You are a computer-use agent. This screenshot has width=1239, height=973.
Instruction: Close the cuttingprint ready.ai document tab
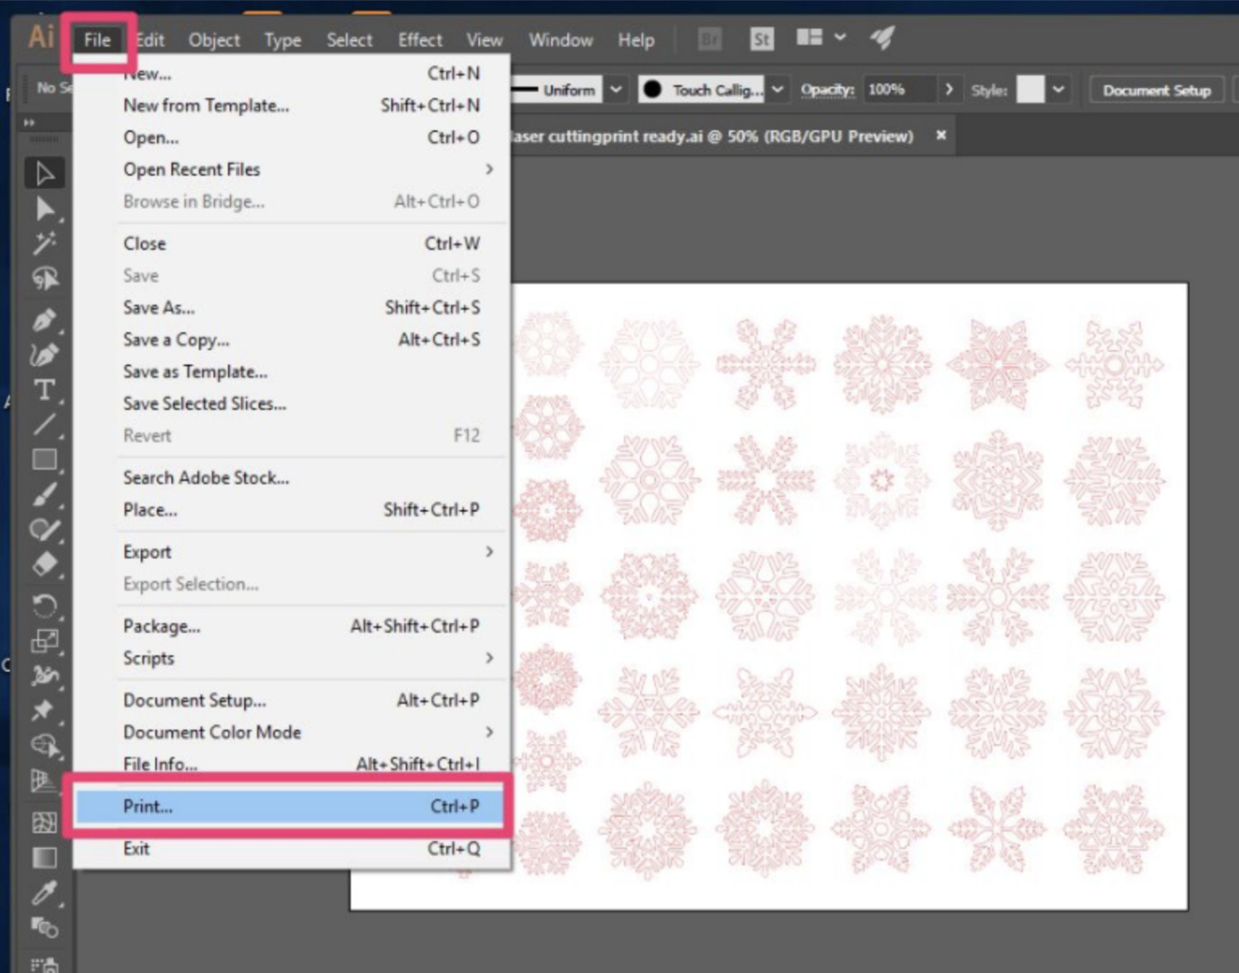point(940,136)
